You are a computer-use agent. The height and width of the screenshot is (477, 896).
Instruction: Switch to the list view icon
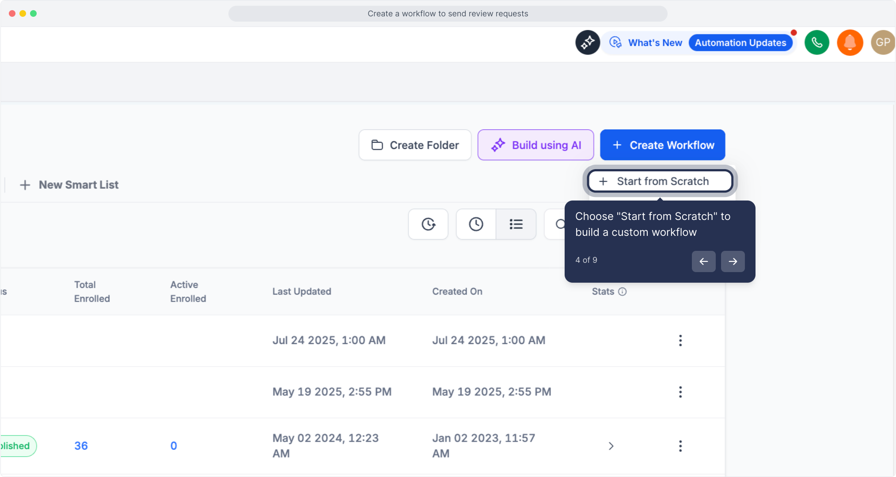click(516, 224)
